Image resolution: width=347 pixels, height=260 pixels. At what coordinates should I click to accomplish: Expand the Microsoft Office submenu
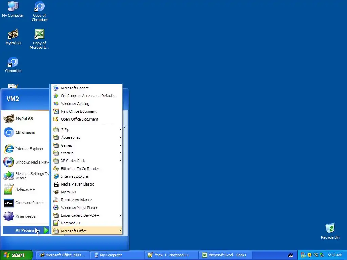87,231
